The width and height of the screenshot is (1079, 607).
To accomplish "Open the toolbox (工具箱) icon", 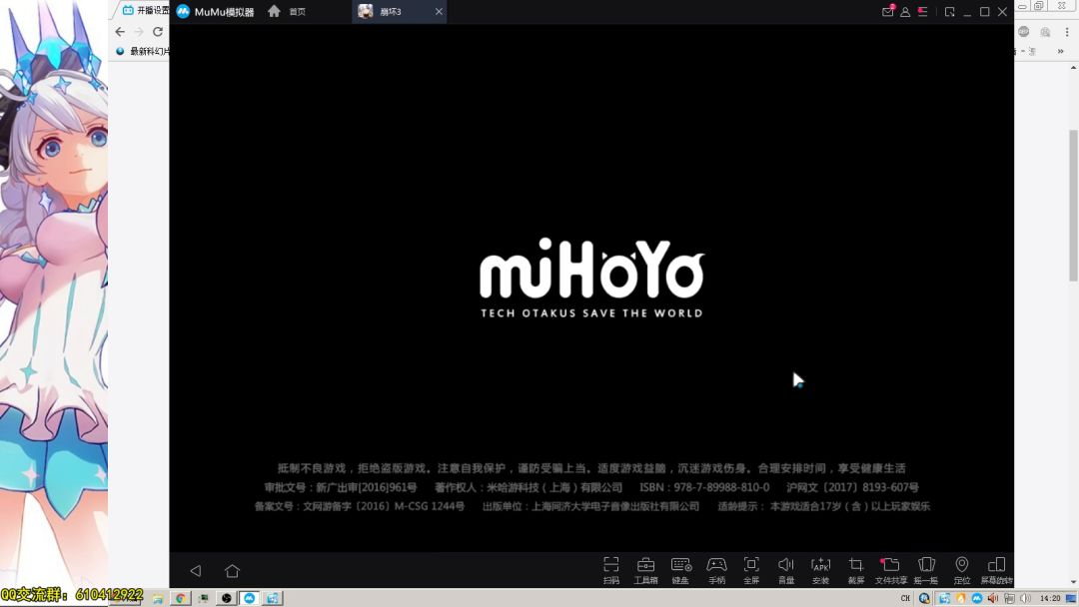I will coord(645,570).
